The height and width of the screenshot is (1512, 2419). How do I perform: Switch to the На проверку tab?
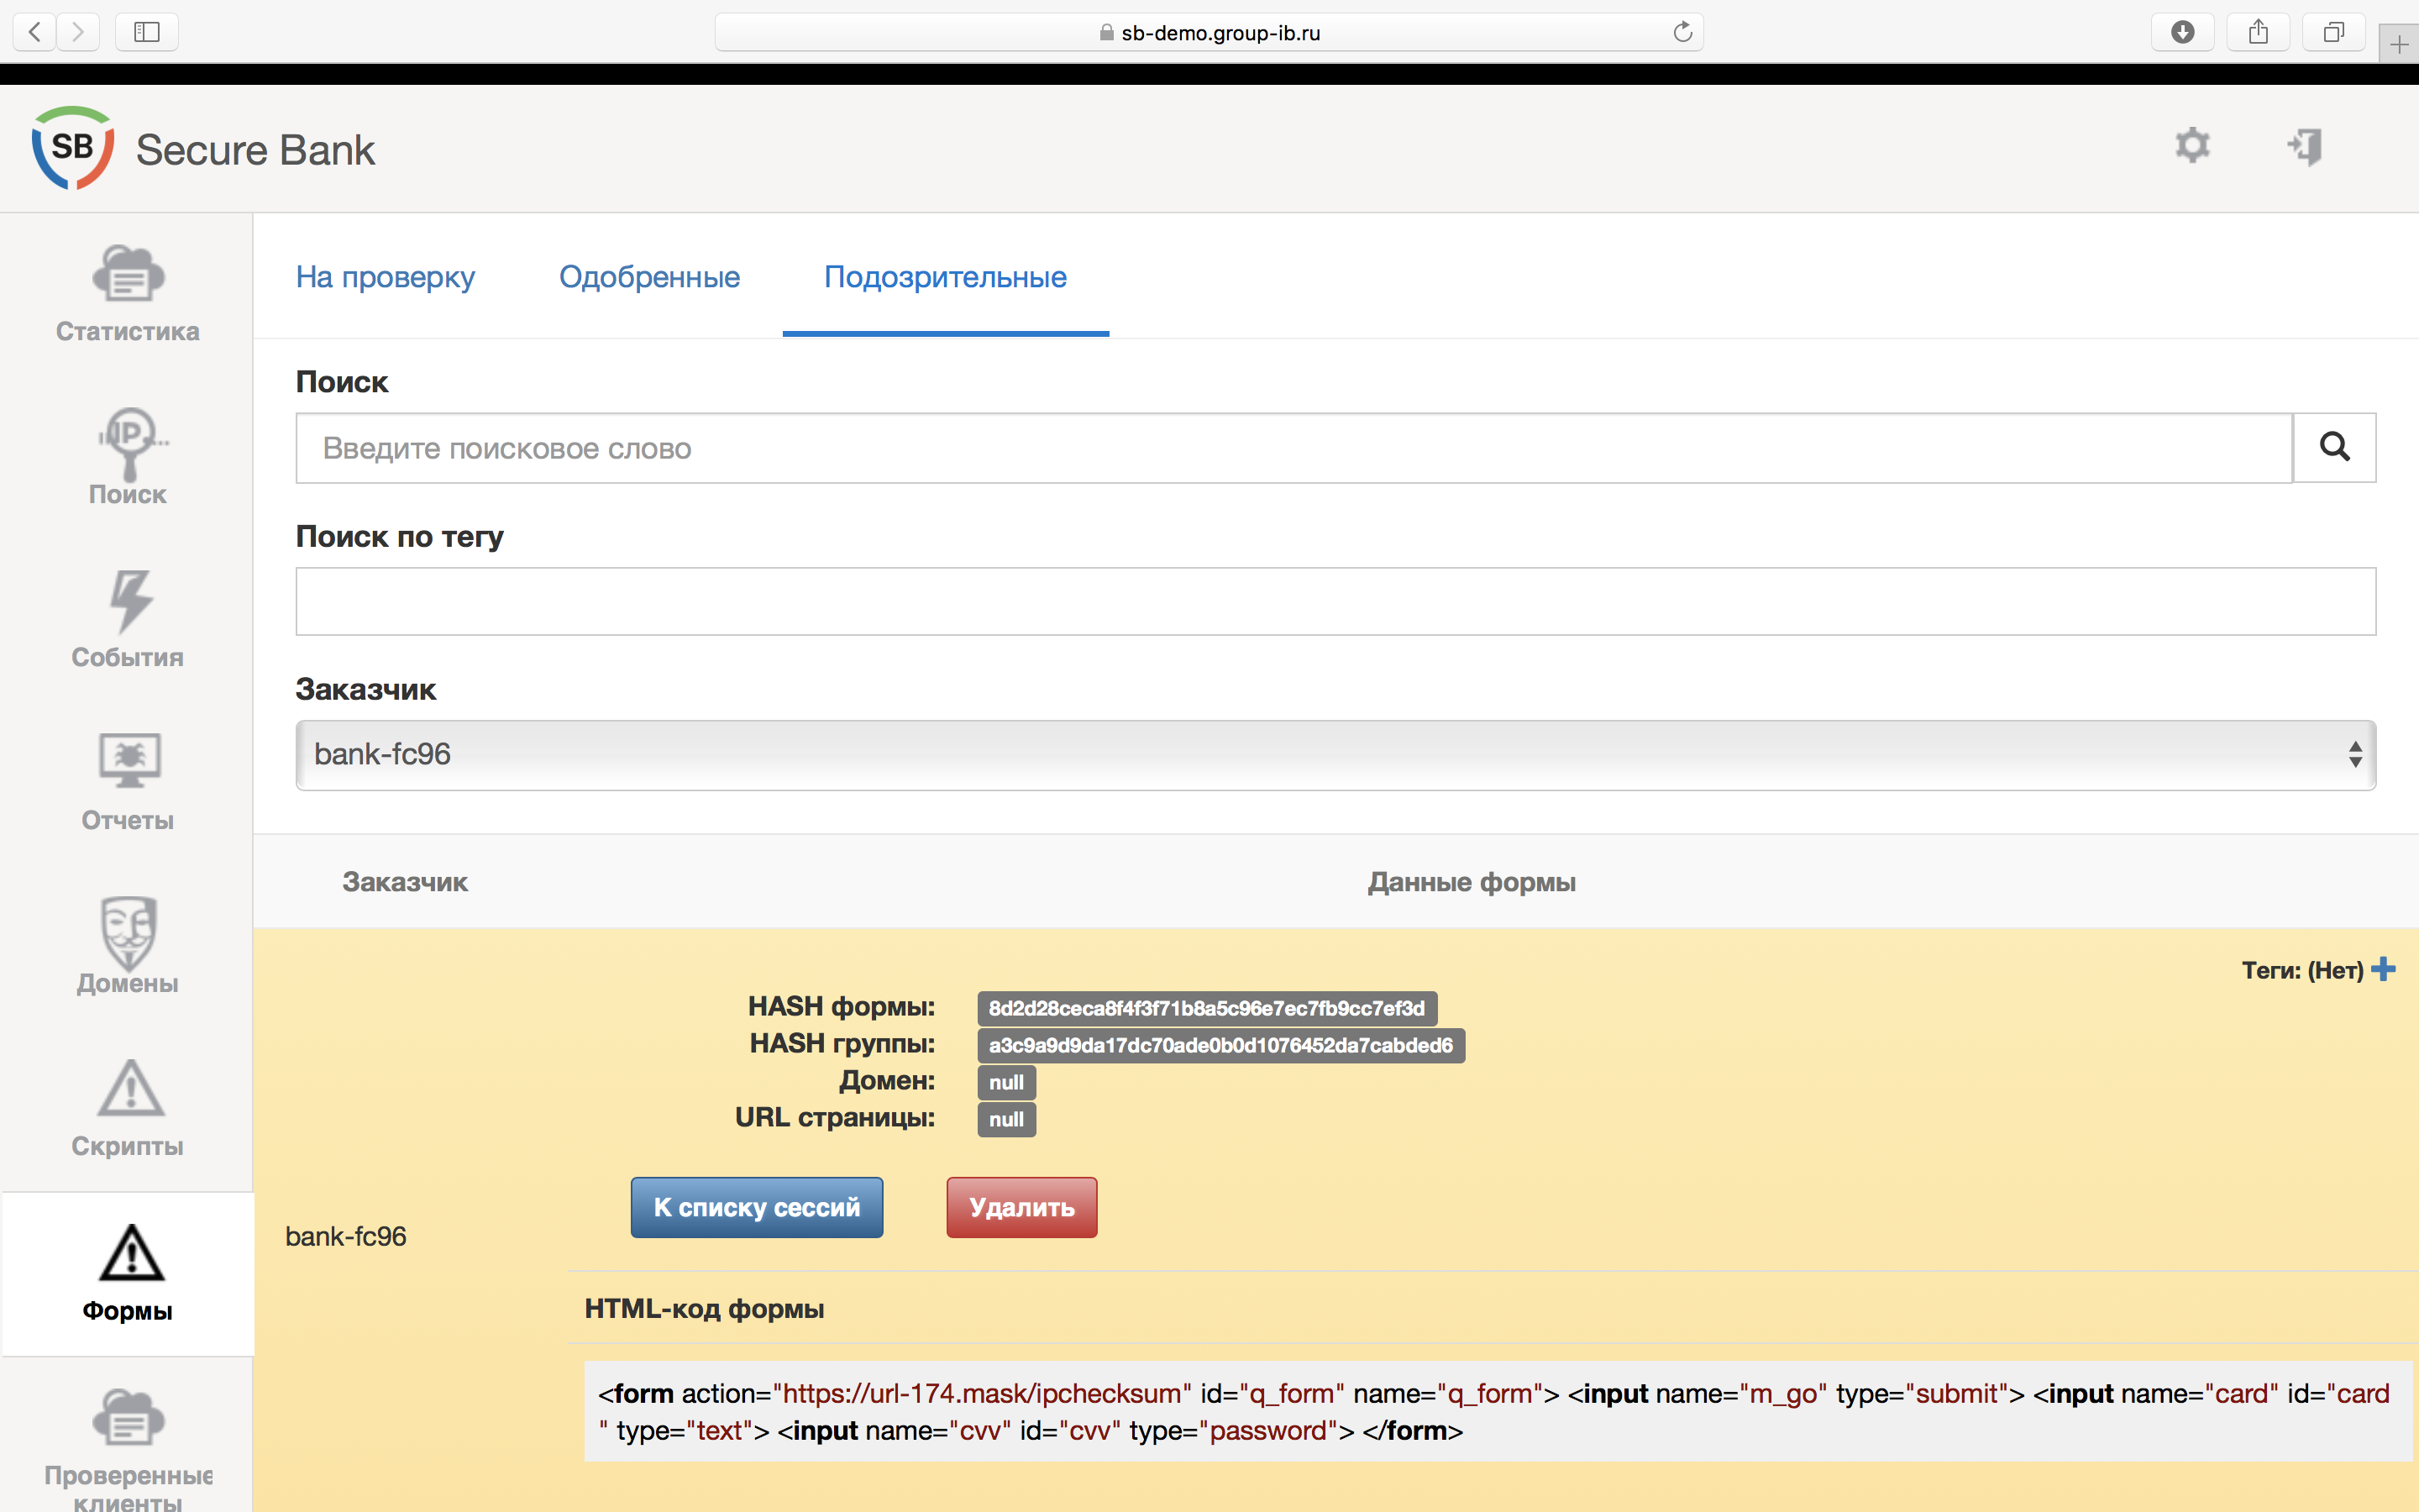click(x=385, y=277)
